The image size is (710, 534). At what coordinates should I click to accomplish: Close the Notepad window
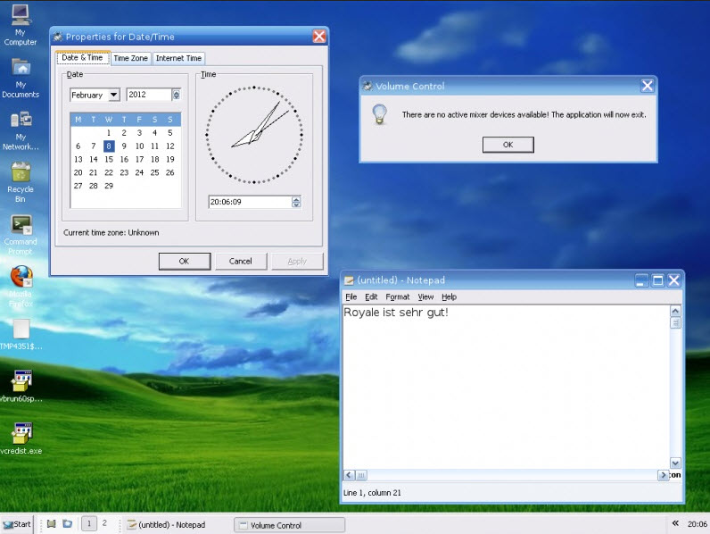pos(673,280)
